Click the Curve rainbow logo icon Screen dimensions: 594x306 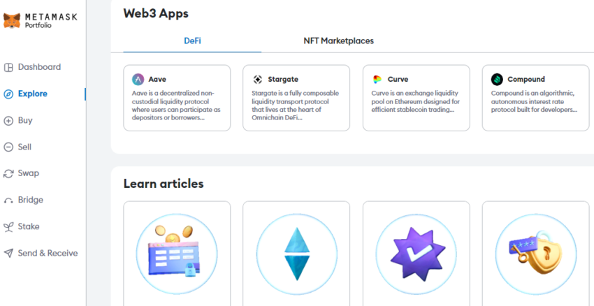[x=377, y=80]
